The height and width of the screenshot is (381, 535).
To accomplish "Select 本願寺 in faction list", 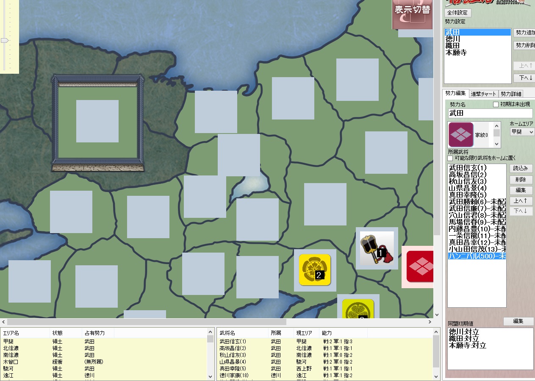I will [477, 53].
